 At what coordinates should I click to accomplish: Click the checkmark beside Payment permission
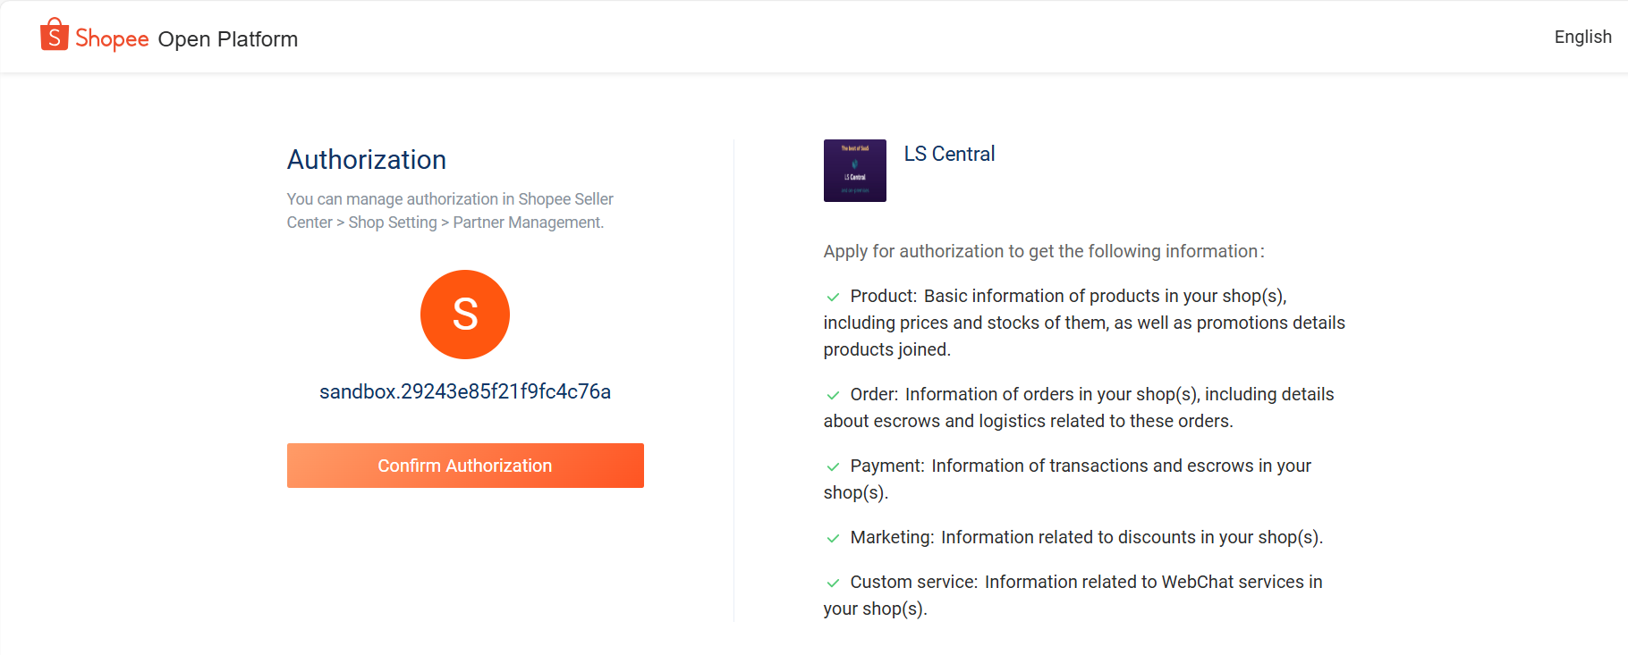tap(833, 466)
